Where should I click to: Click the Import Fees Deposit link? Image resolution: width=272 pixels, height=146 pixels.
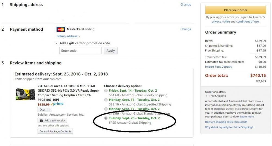point(218,67)
